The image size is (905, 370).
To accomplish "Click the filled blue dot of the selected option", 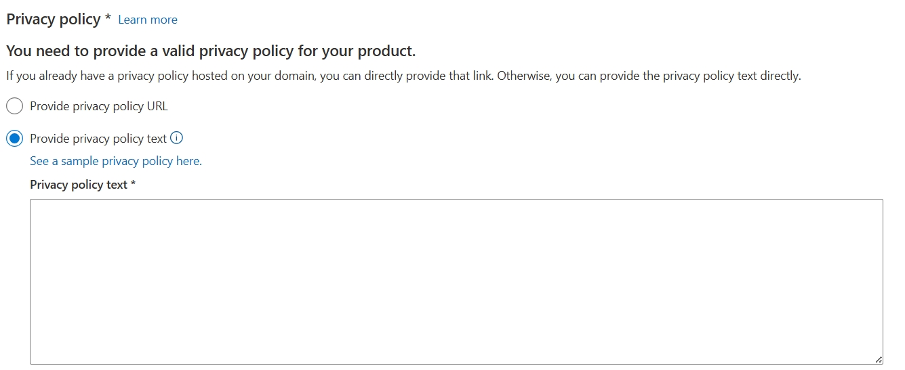I will pos(14,139).
